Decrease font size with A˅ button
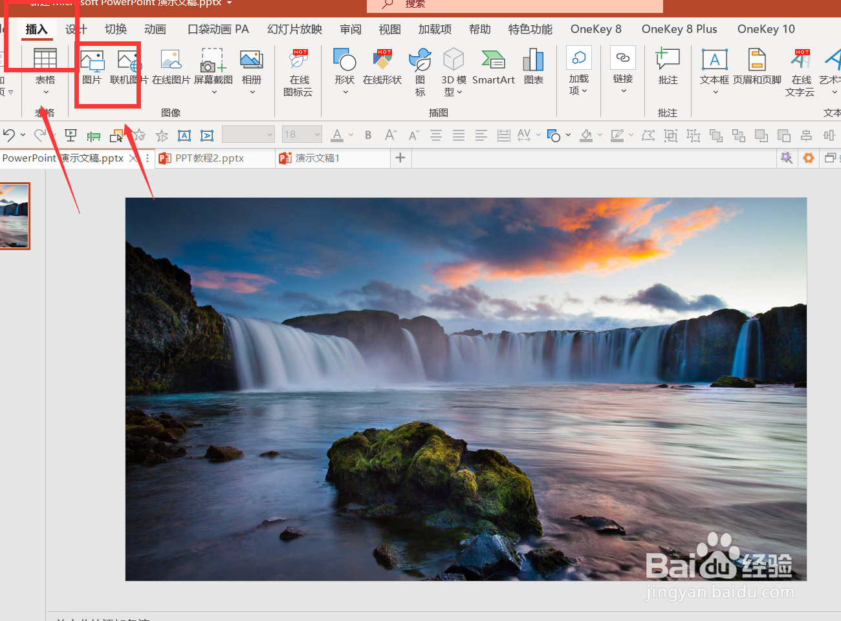 point(414,135)
